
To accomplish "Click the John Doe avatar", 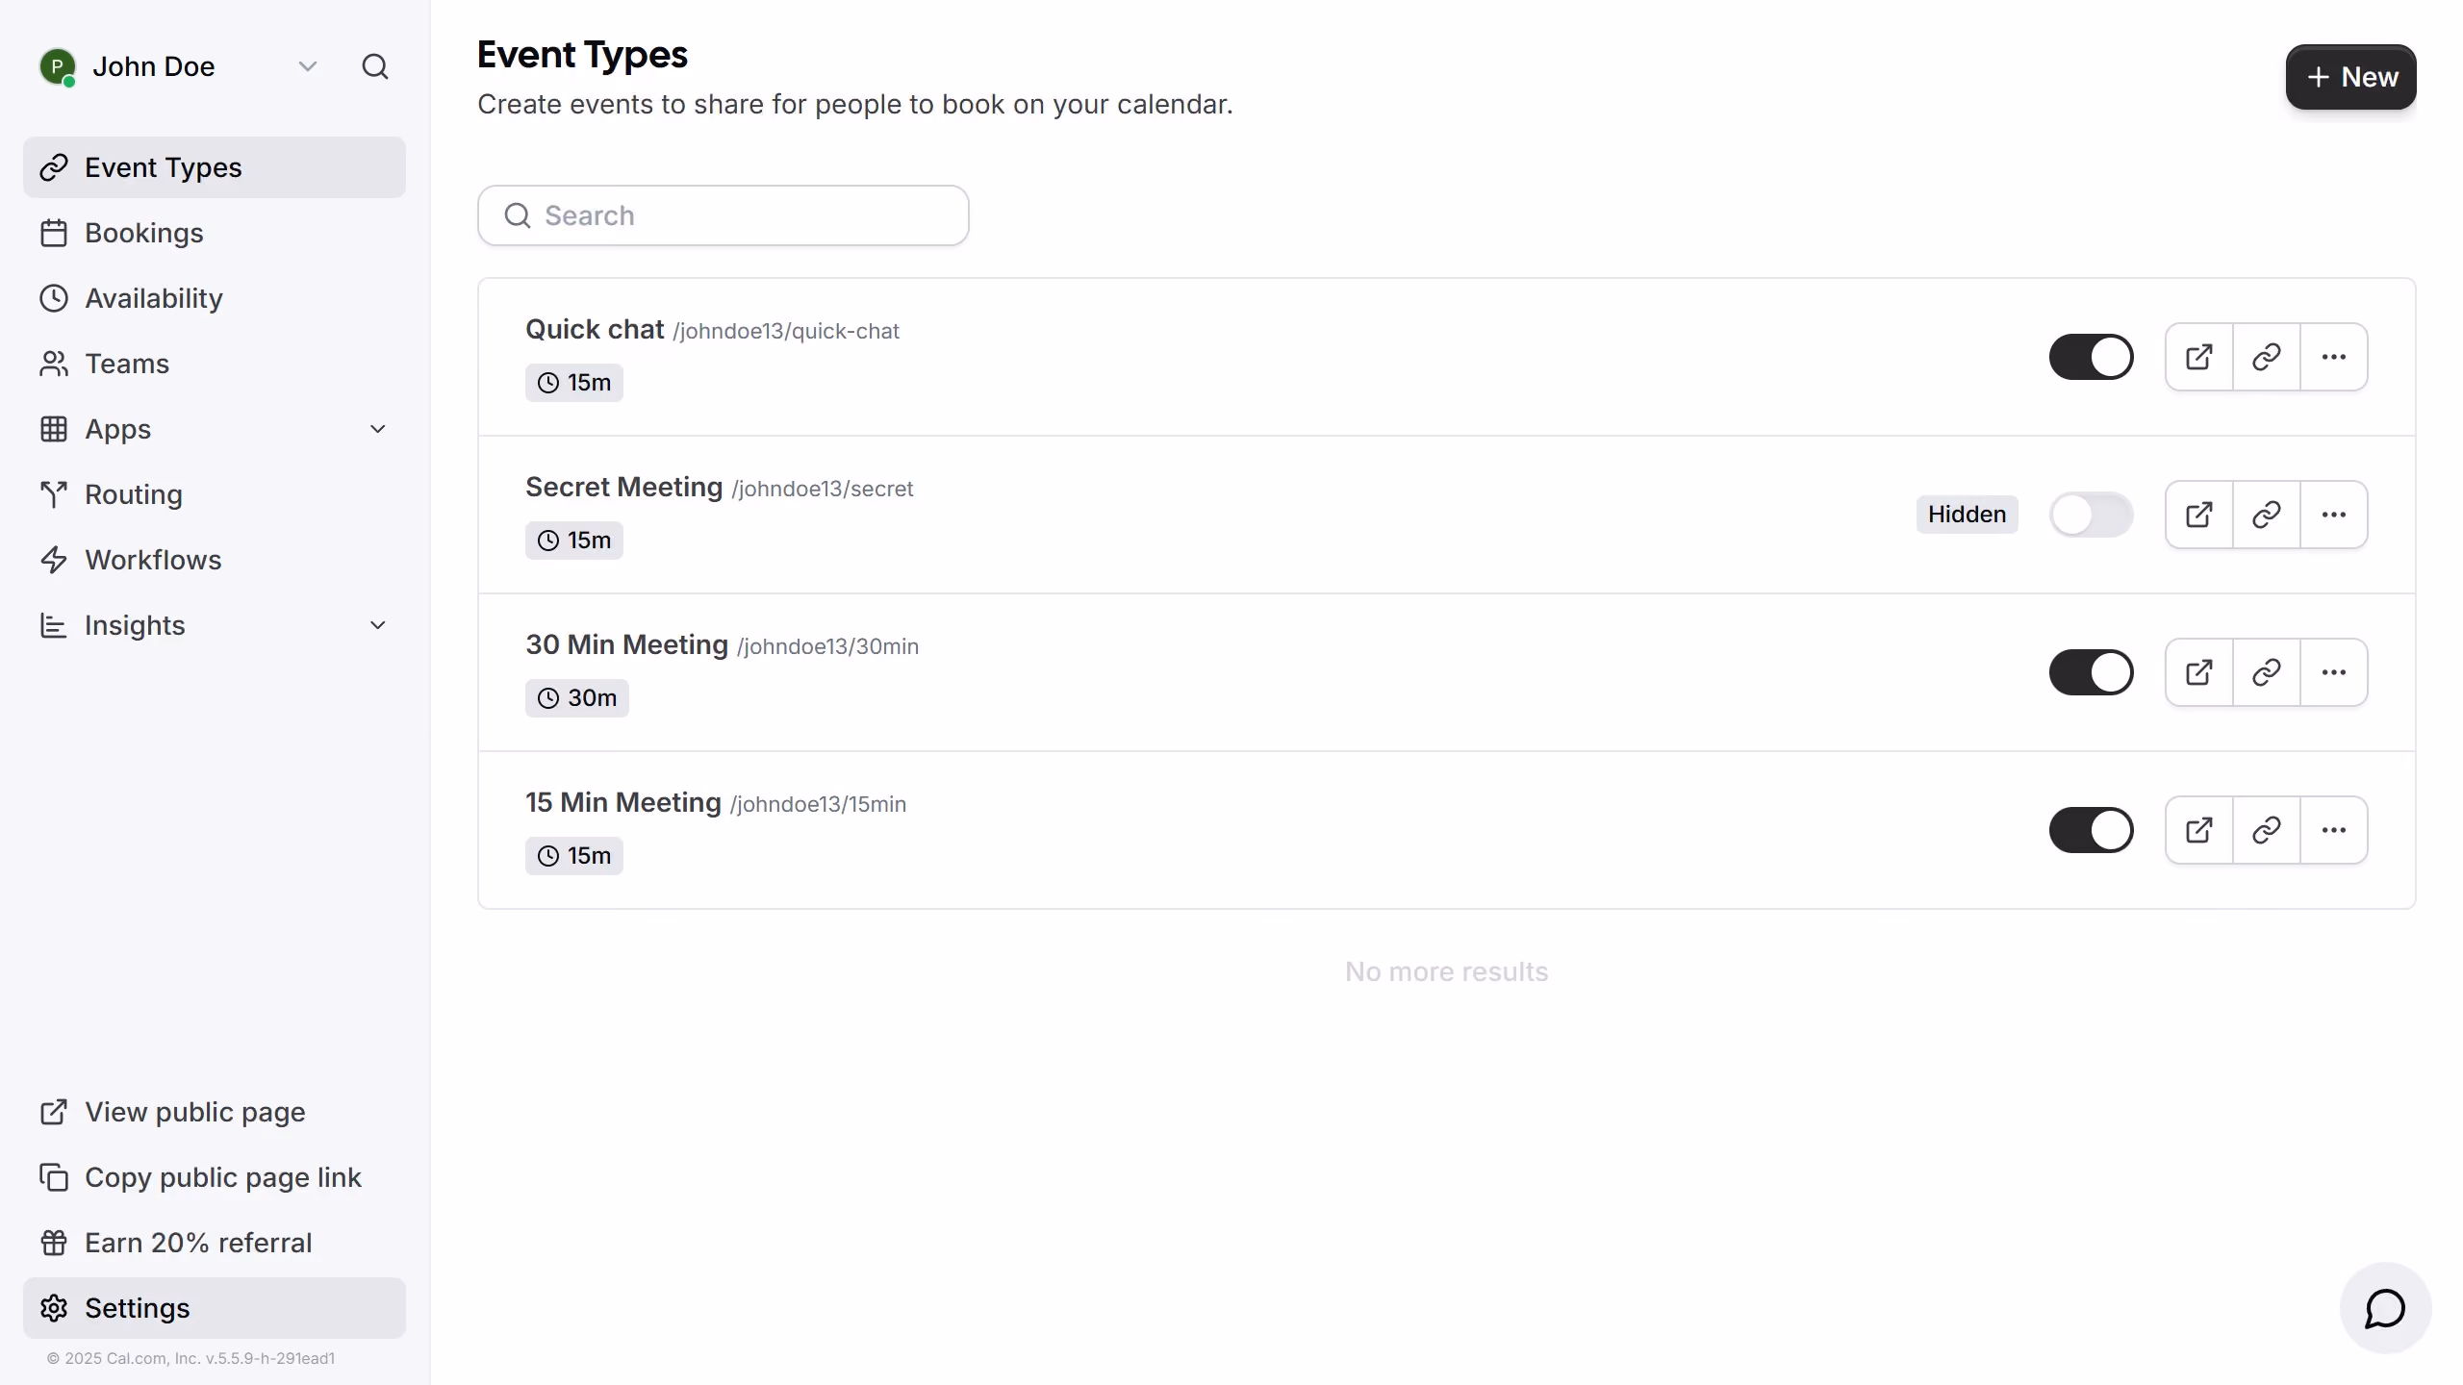I will [58, 66].
